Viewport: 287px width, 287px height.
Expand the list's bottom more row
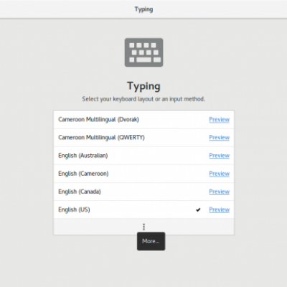tap(143, 227)
